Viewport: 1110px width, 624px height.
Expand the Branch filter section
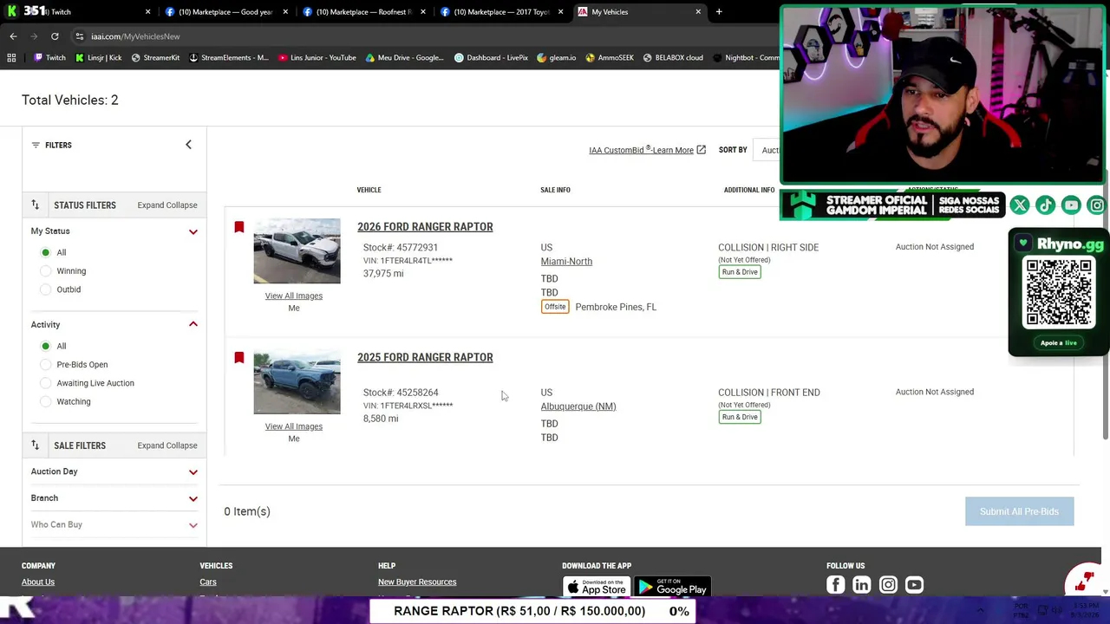(193, 498)
